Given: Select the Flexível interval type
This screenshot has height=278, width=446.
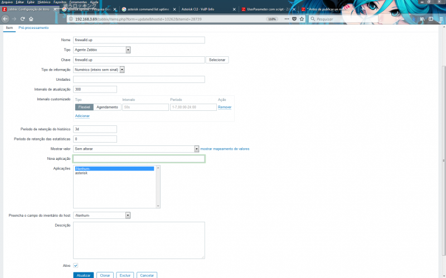Looking at the screenshot, I should coord(84,107).
